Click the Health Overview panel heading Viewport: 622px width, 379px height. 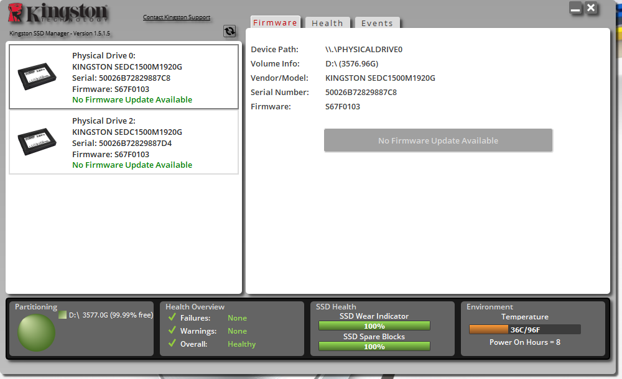pyautogui.click(x=195, y=307)
